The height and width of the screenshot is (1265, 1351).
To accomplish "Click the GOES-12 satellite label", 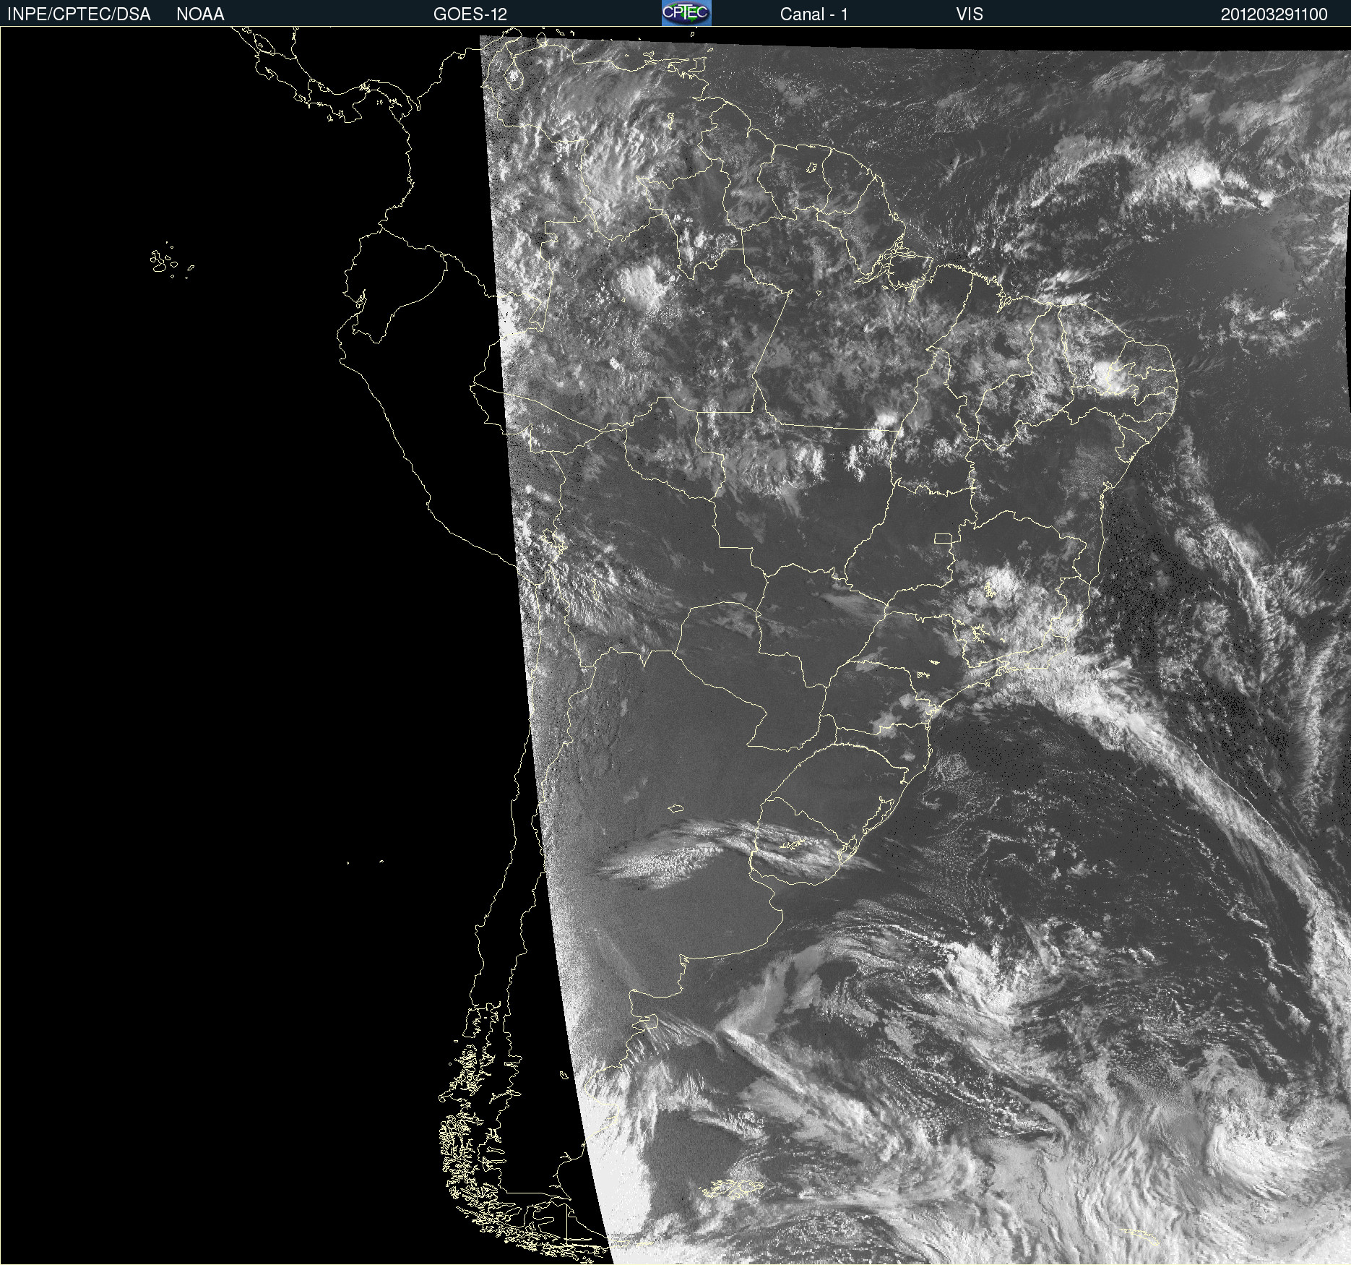I will coord(470,14).
